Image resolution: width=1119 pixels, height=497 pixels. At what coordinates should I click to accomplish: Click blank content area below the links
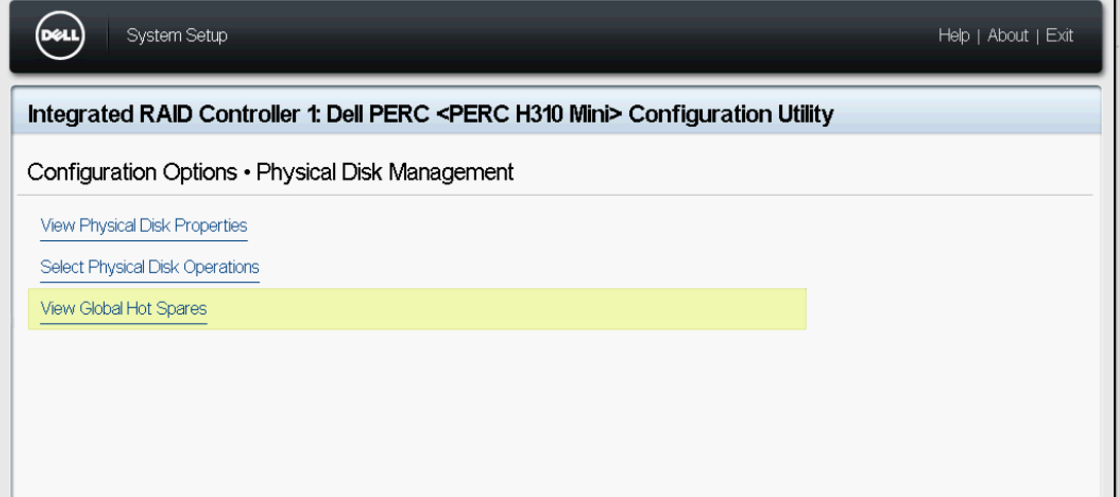click(531, 414)
